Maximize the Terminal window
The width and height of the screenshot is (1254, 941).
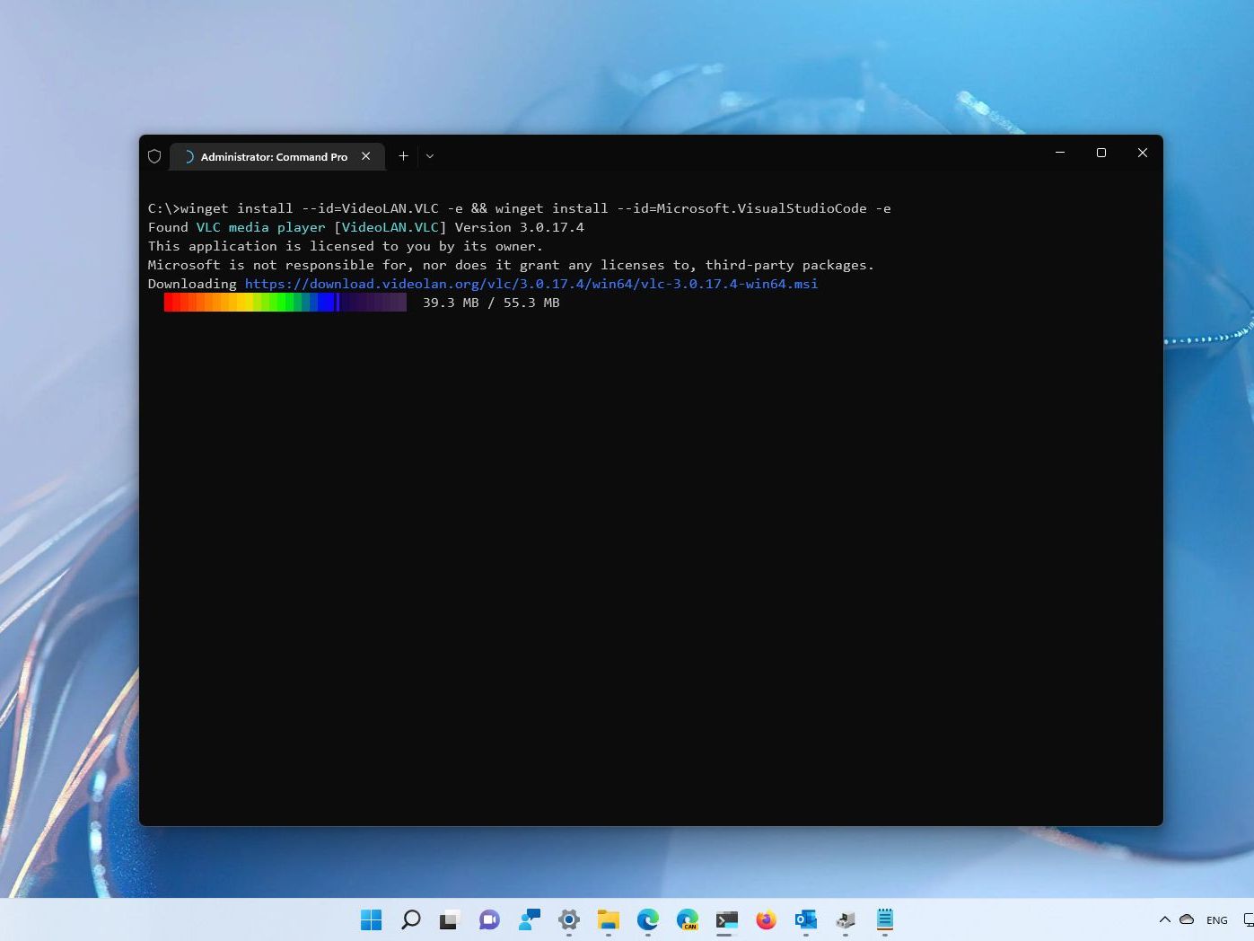[1101, 153]
